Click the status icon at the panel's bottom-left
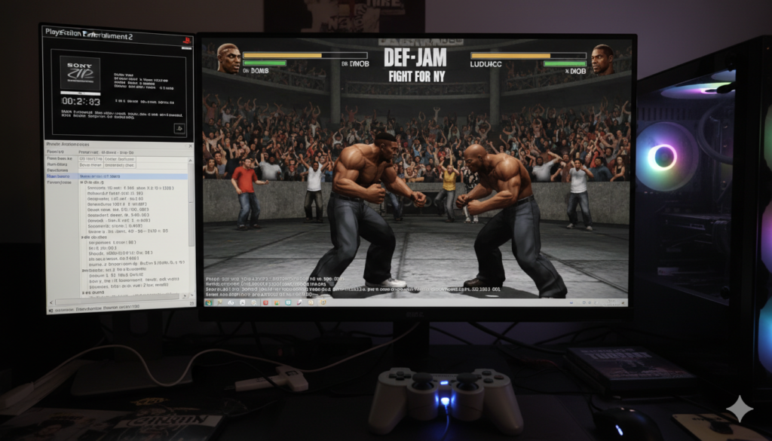 pyautogui.click(x=50, y=309)
